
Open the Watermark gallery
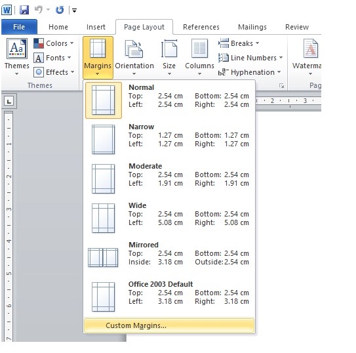307,58
